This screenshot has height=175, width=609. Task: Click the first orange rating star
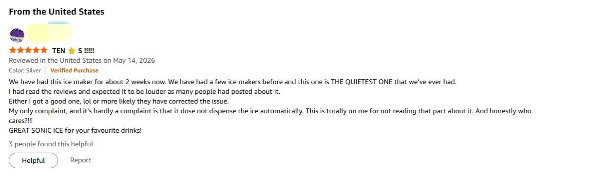13,50
